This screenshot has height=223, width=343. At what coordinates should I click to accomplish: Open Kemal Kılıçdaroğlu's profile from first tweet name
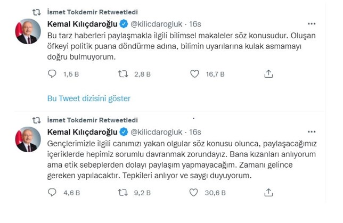coord(81,24)
